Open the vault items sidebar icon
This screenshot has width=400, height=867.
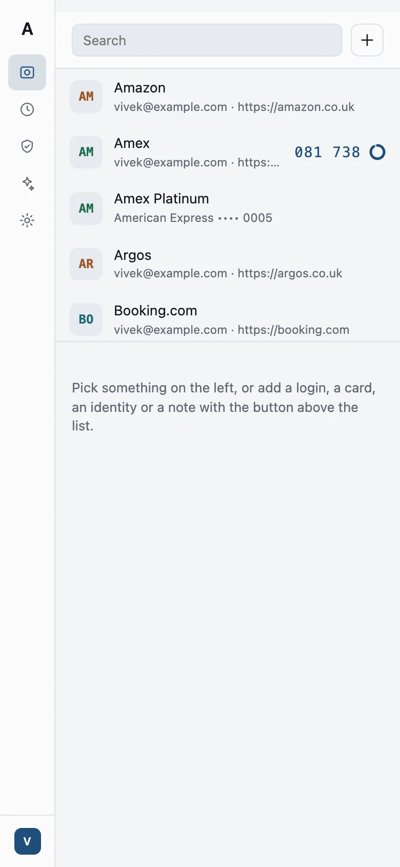coord(27,72)
